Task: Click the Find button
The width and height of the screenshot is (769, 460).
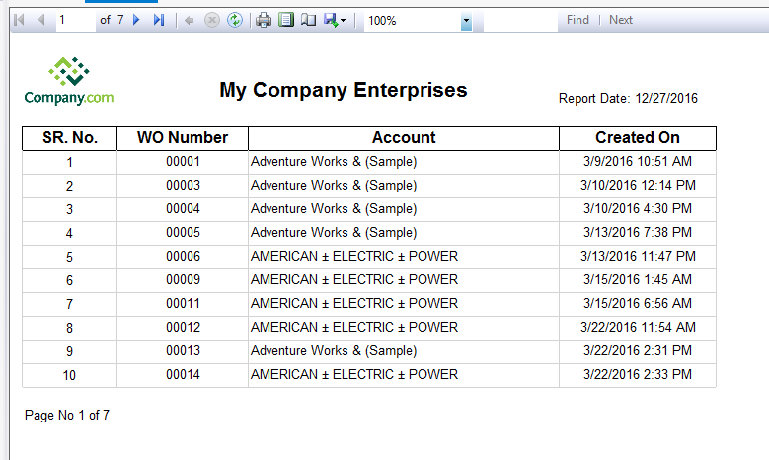Action: click(x=577, y=20)
